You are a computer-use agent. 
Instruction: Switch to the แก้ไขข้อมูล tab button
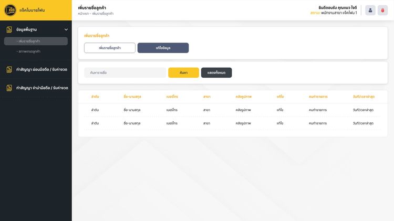coord(163,48)
